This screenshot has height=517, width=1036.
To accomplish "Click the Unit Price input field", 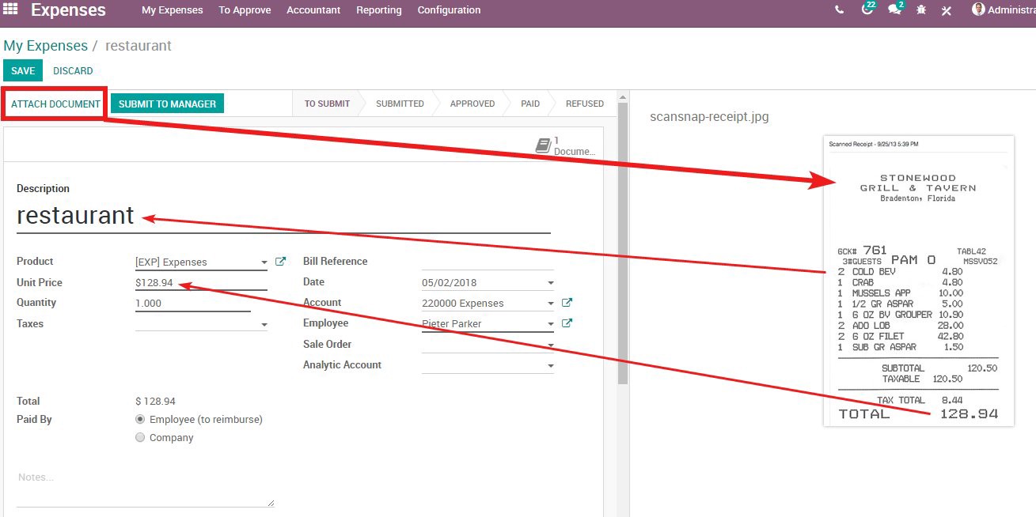I will (200, 282).
